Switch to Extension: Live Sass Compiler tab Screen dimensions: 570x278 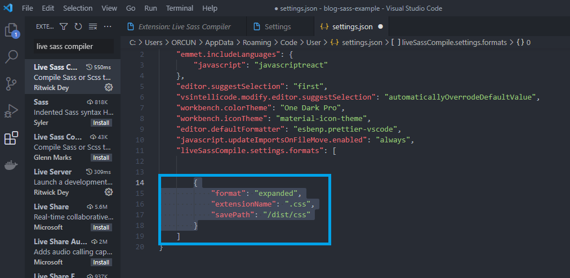click(x=183, y=26)
